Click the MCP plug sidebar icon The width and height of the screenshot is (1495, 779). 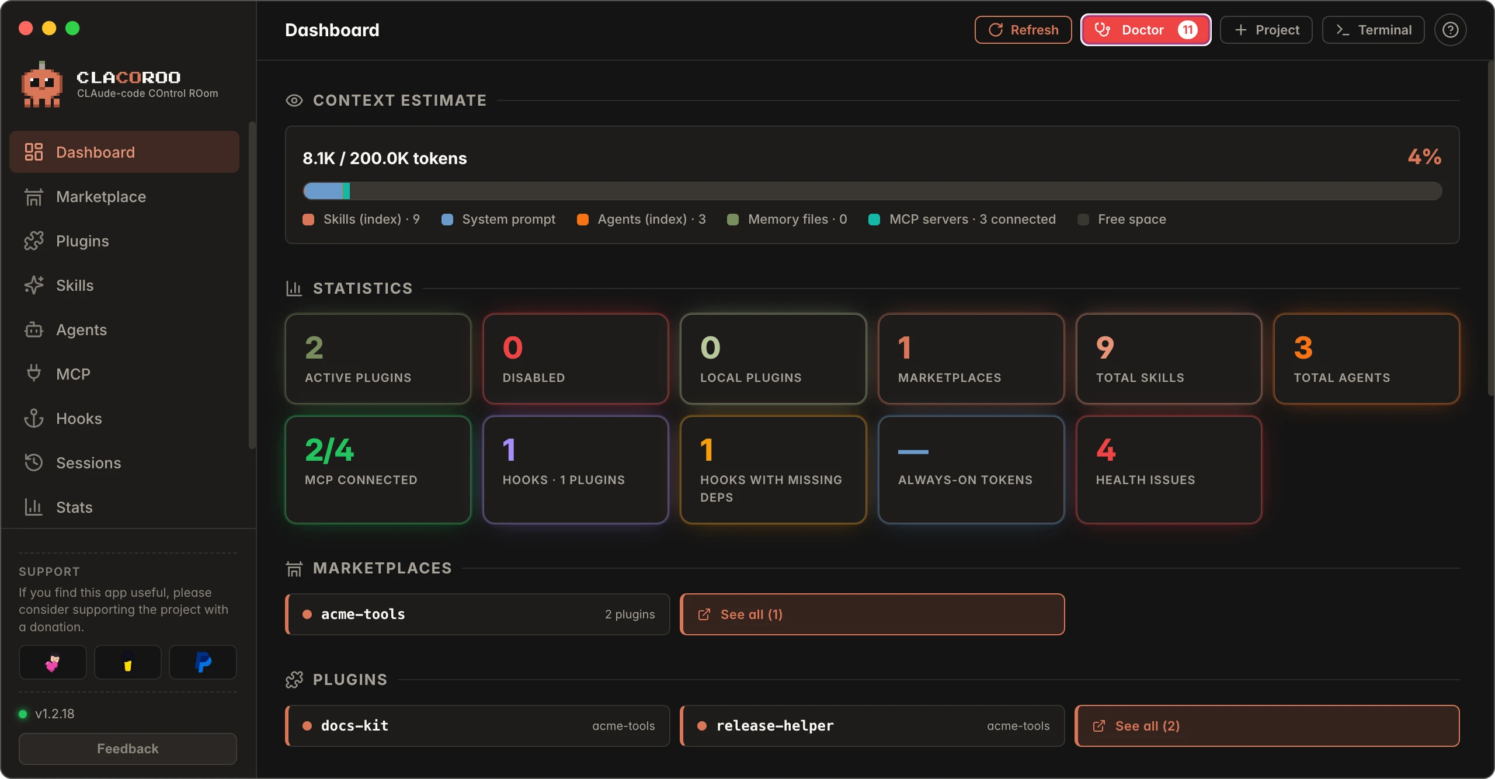pyautogui.click(x=34, y=374)
